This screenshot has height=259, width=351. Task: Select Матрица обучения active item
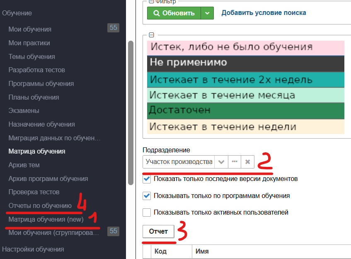pyautogui.click(x=37, y=151)
